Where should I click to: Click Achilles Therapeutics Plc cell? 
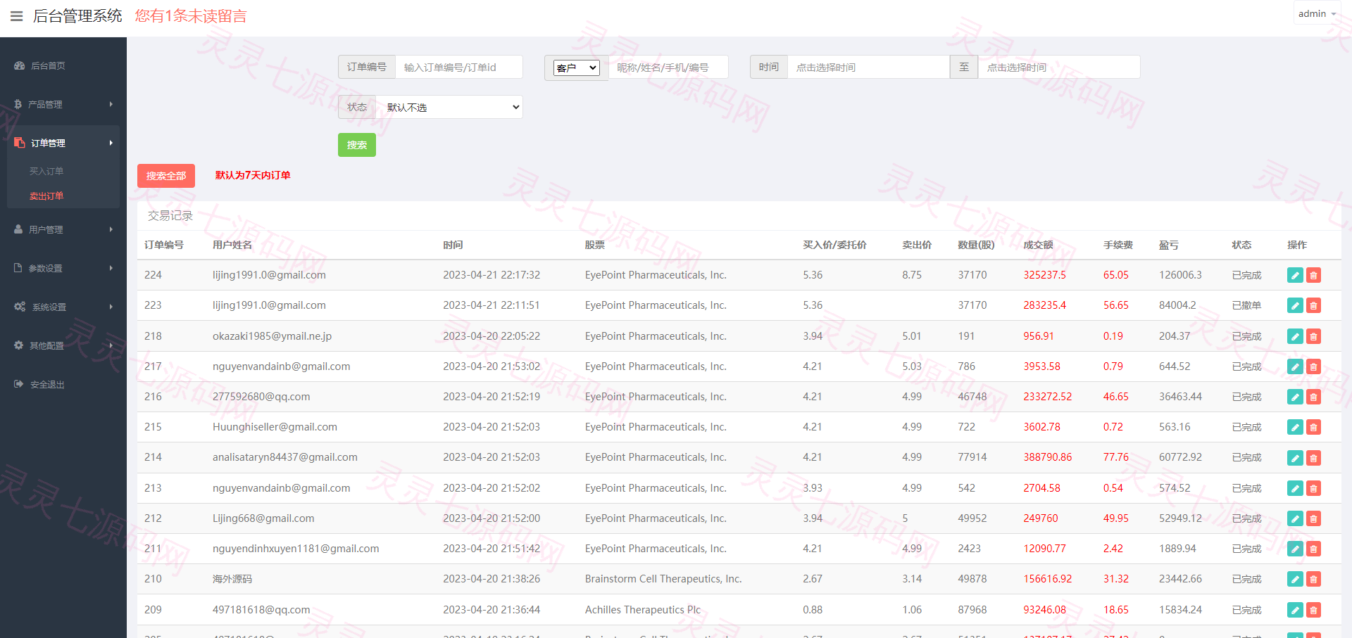[x=643, y=610]
